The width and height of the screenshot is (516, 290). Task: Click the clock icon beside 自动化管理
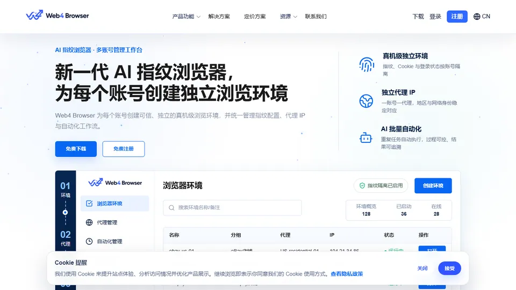[x=89, y=241]
